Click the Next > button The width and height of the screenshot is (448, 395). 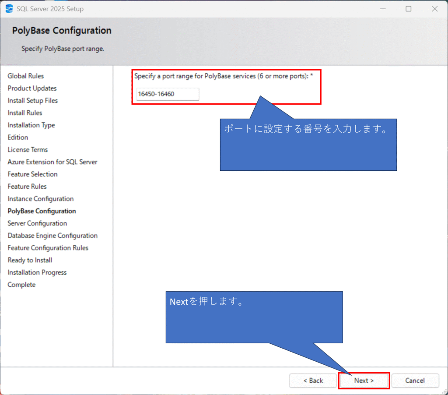[364, 381]
